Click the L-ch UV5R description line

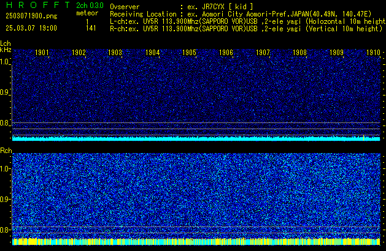click(x=248, y=21)
